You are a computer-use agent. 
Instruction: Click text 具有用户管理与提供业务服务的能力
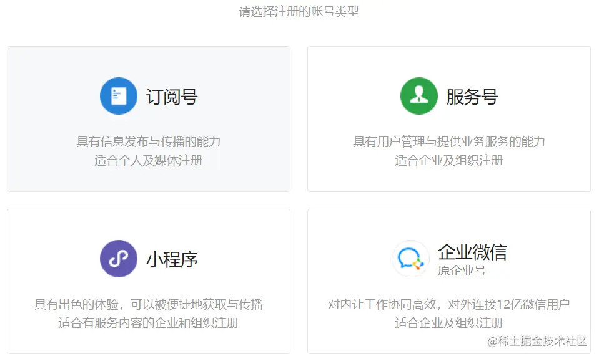pos(449,141)
